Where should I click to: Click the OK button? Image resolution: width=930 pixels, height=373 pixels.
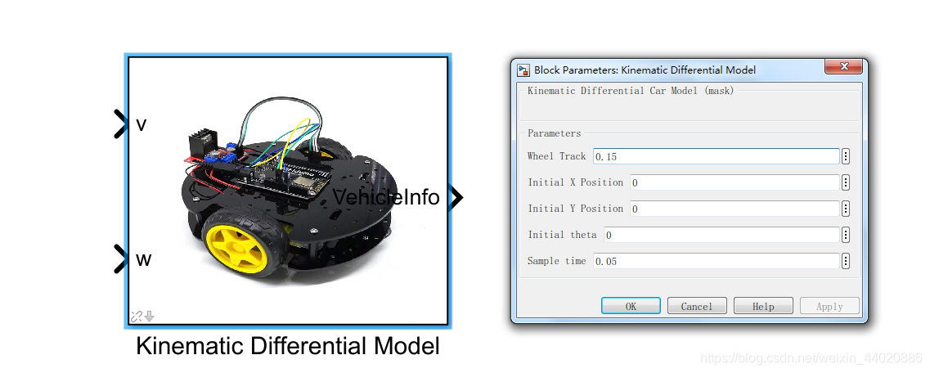(631, 306)
